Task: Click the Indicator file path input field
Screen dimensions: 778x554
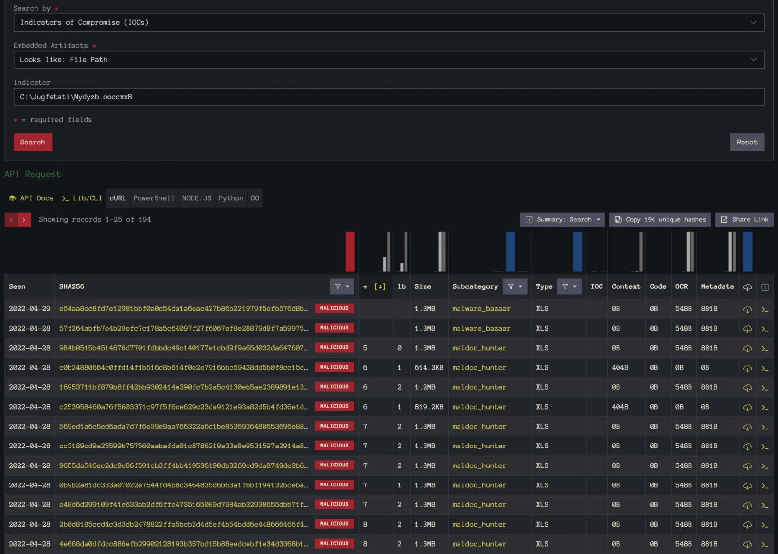Action: [389, 97]
